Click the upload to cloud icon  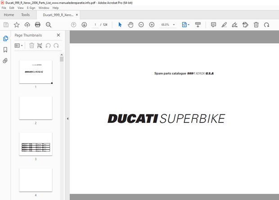(x=27, y=25)
